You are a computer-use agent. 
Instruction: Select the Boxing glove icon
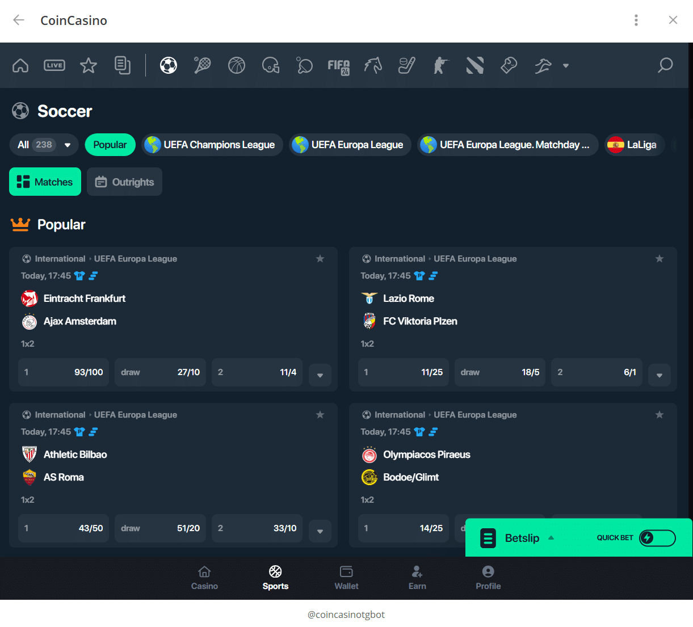coord(509,66)
